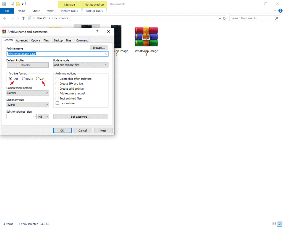Open WhatsApp Image 2 WinRAR archive icon
283x227 pixels.
coord(146,36)
